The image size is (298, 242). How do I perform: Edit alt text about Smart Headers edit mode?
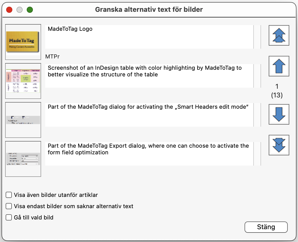click(x=149, y=115)
